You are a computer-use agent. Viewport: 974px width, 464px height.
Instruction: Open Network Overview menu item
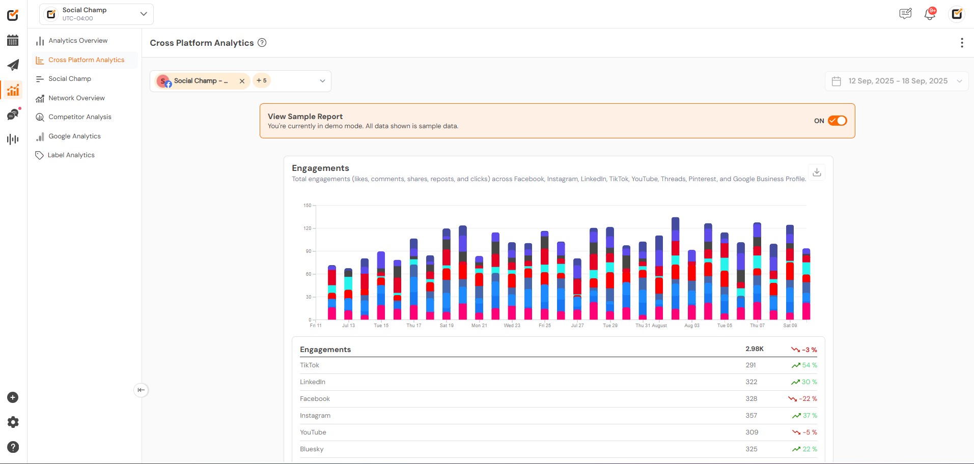tap(76, 98)
